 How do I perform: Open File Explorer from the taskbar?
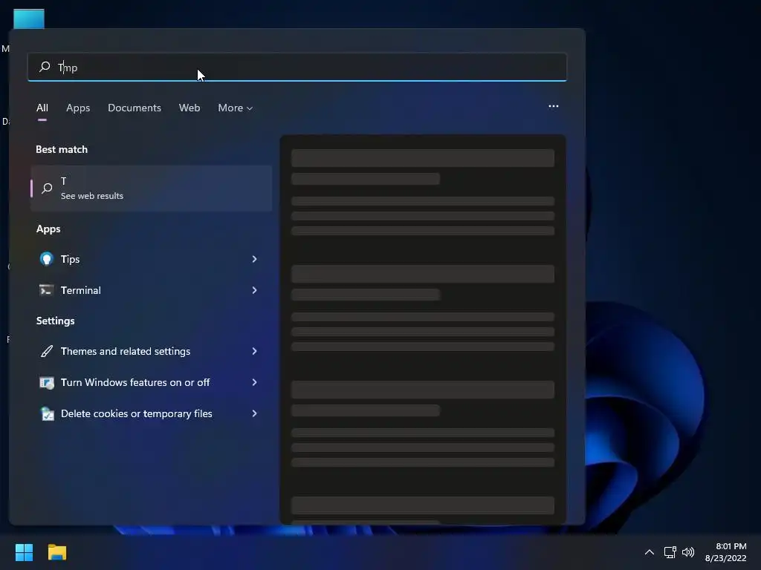(56, 552)
